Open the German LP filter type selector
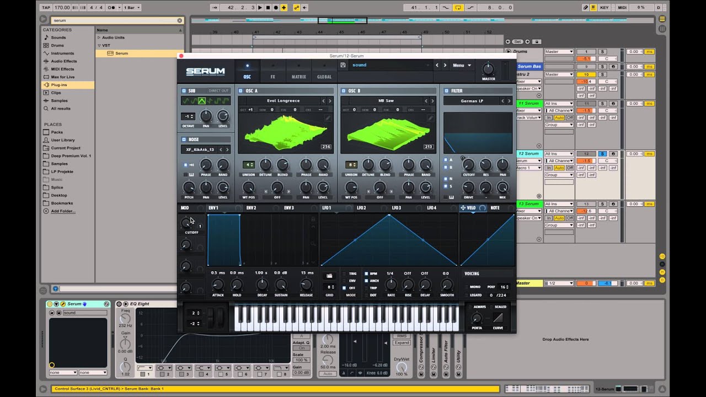Image resolution: width=706 pixels, height=397 pixels. [x=472, y=101]
